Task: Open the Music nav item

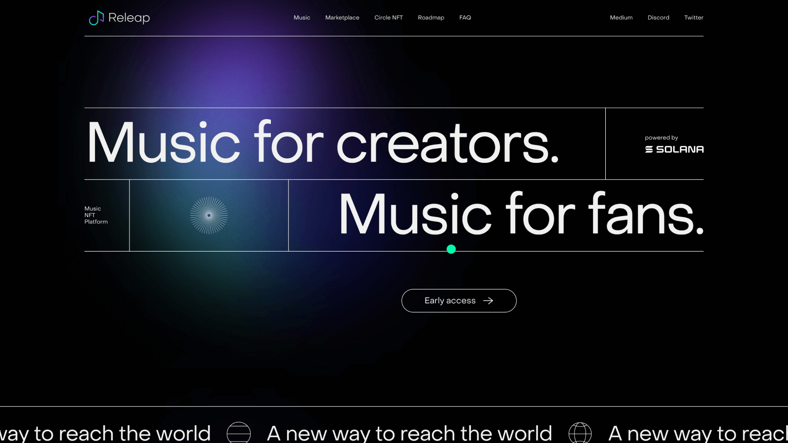Action: pos(302,18)
